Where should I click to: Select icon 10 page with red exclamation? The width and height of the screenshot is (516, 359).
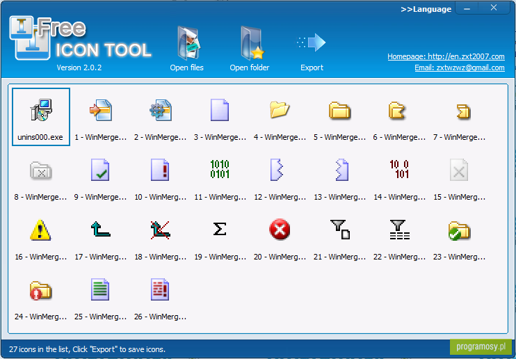point(160,170)
